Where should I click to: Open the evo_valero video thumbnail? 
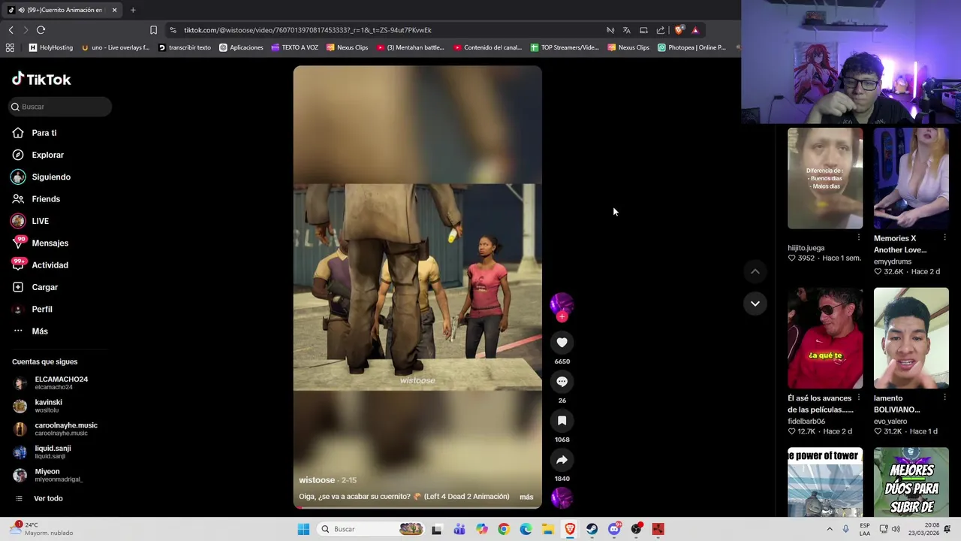pyautogui.click(x=911, y=338)
